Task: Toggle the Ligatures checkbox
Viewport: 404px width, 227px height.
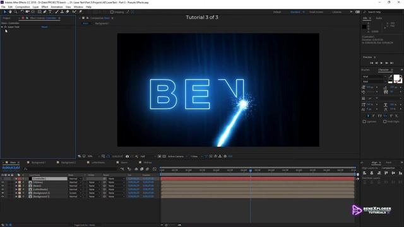Action: click(x=364, y=122)
